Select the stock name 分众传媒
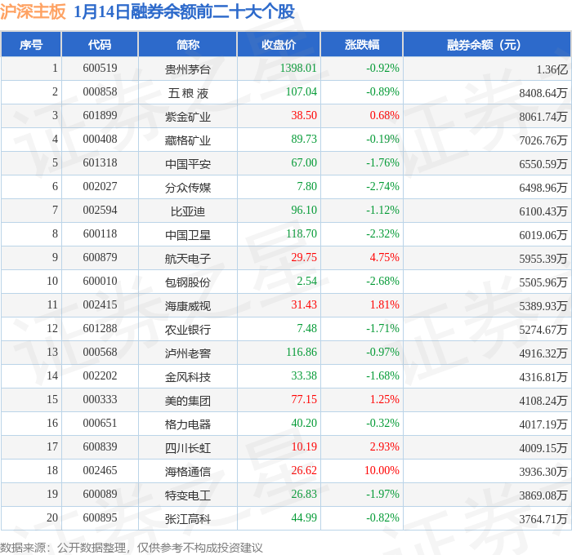The image size is (572, 555). (187, 188)
